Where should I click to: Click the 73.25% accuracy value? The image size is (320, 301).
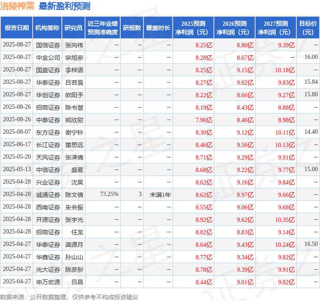click(109, 194)
